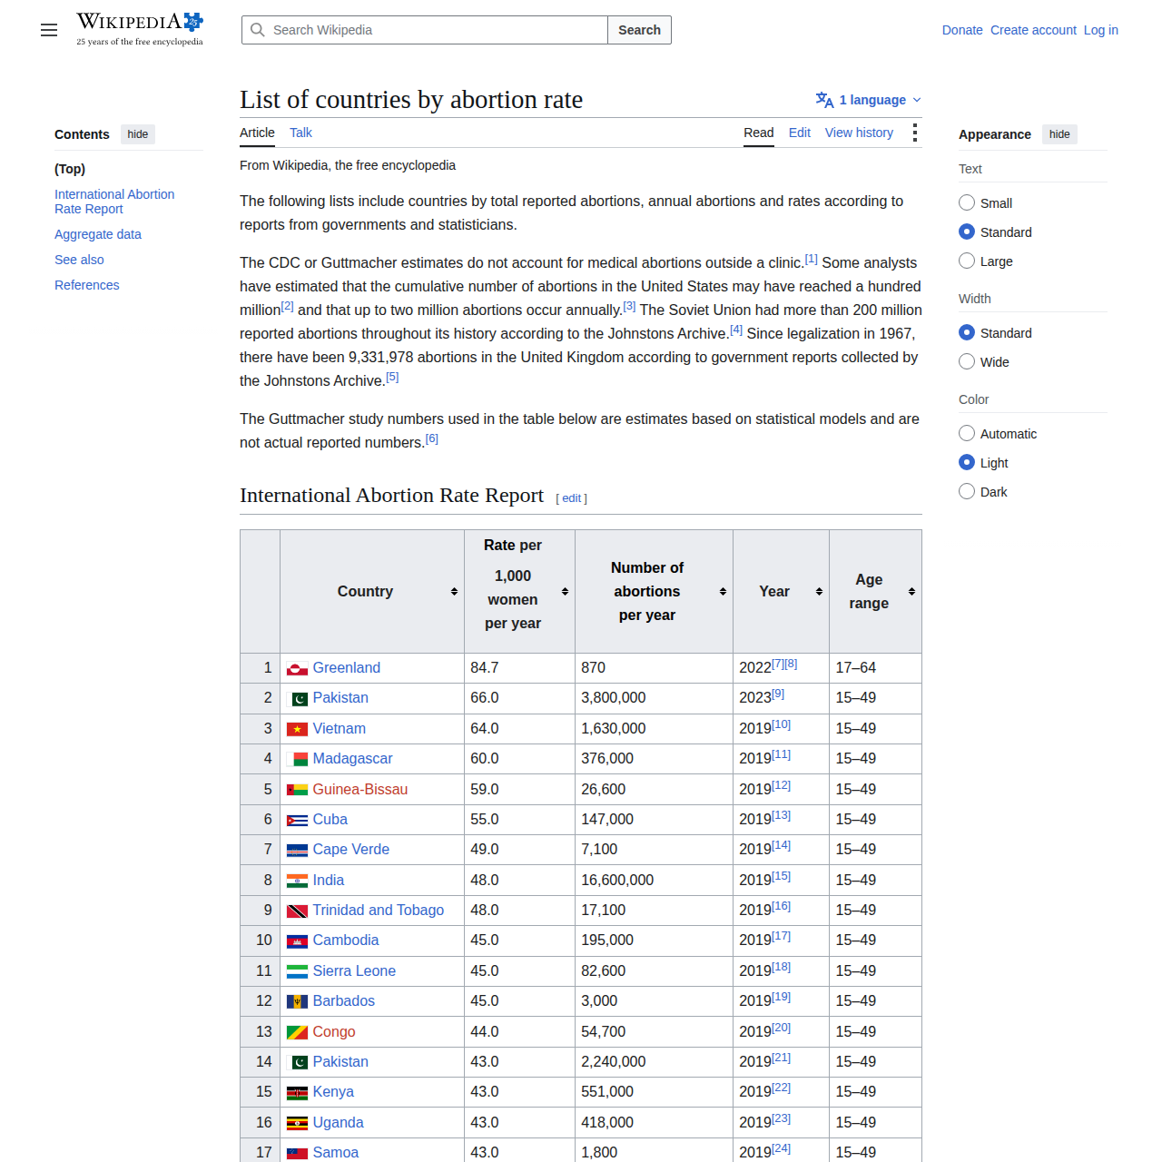
Task: Enable the Dark color mode
Action: pos(967,491)
